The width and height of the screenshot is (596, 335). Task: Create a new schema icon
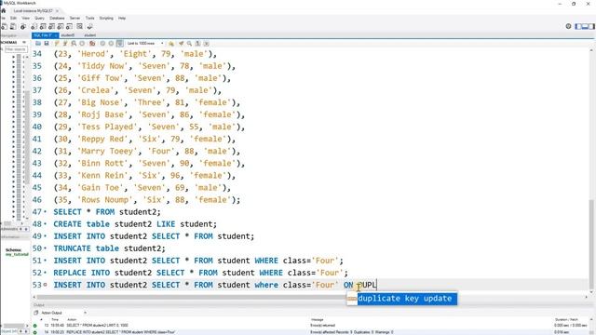34,27
